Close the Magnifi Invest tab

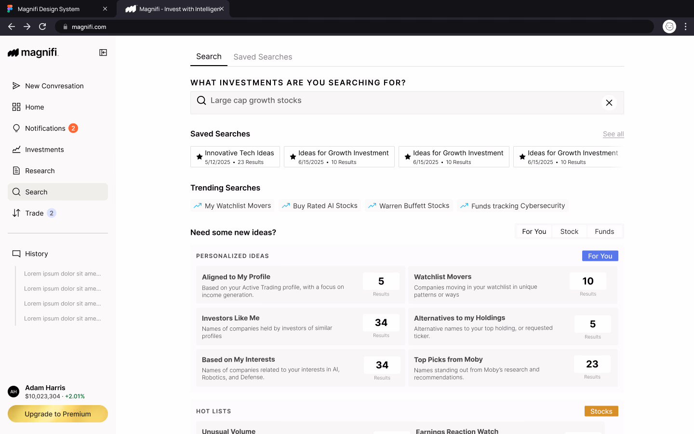point(222,9)
